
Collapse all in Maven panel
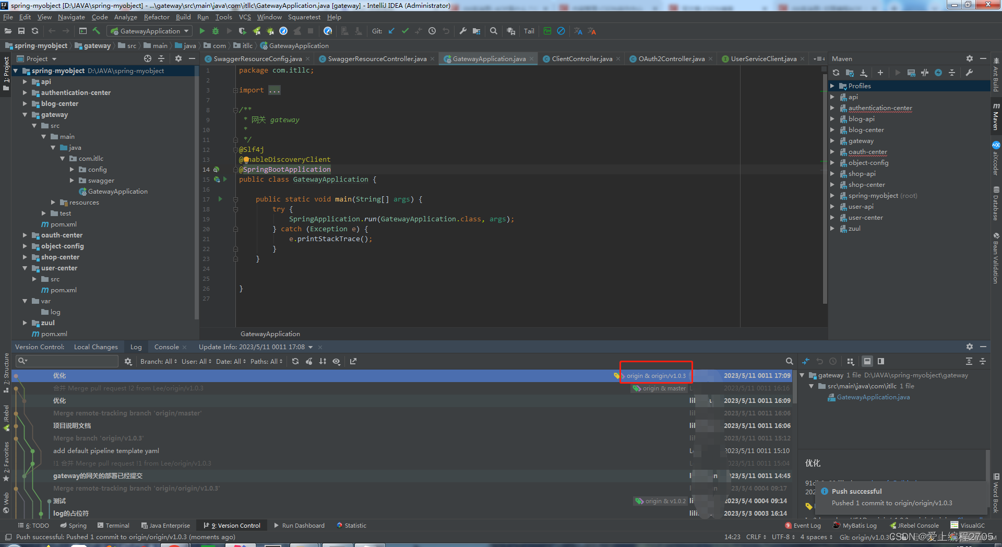click(952, 73)
